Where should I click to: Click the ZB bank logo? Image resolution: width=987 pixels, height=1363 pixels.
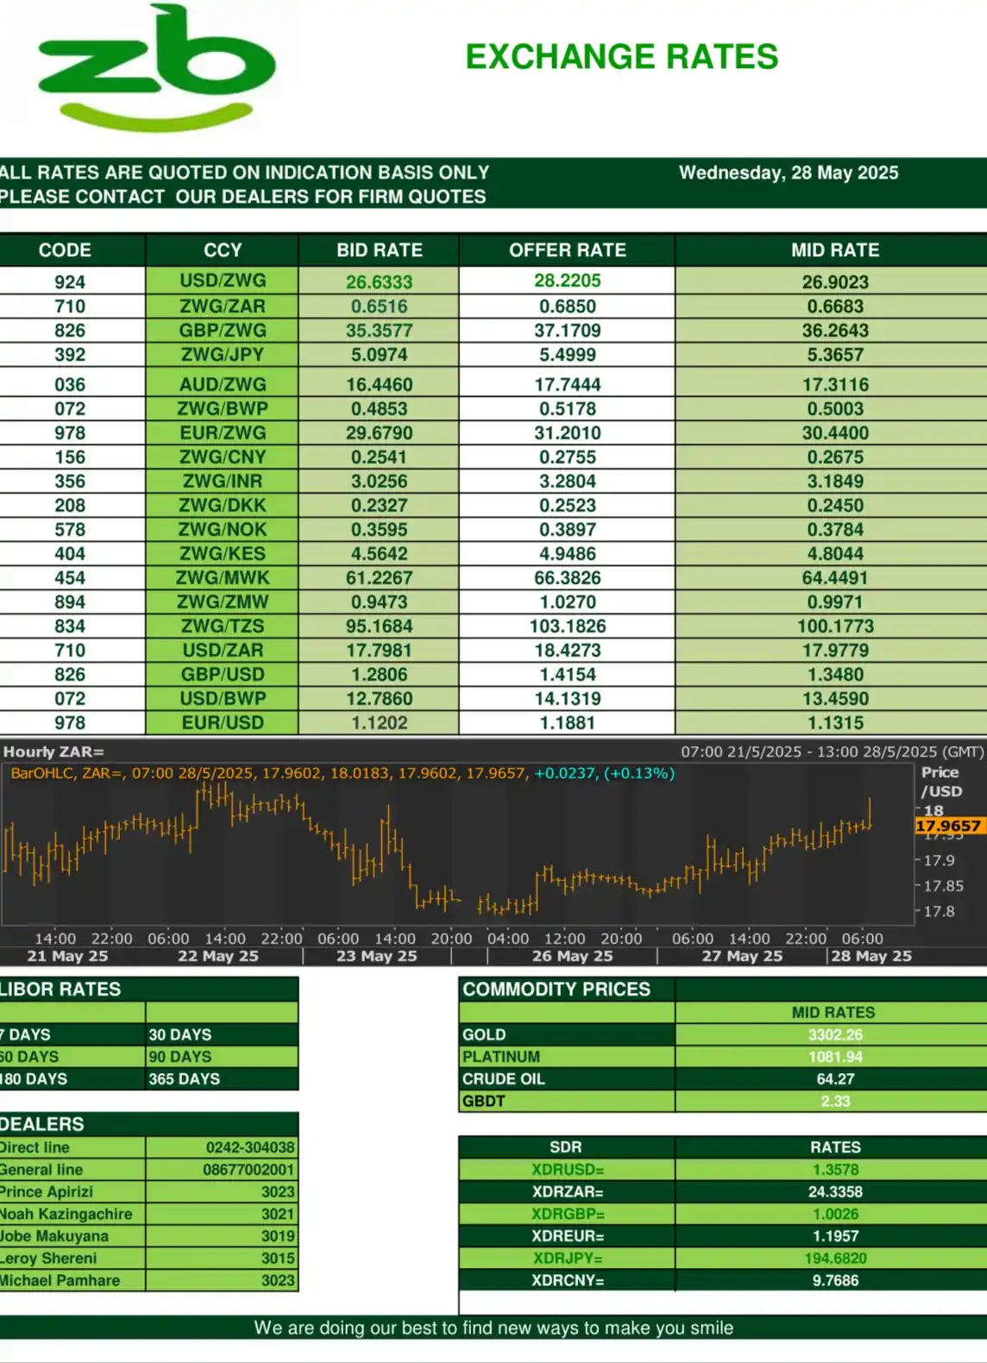pos(156,69)
